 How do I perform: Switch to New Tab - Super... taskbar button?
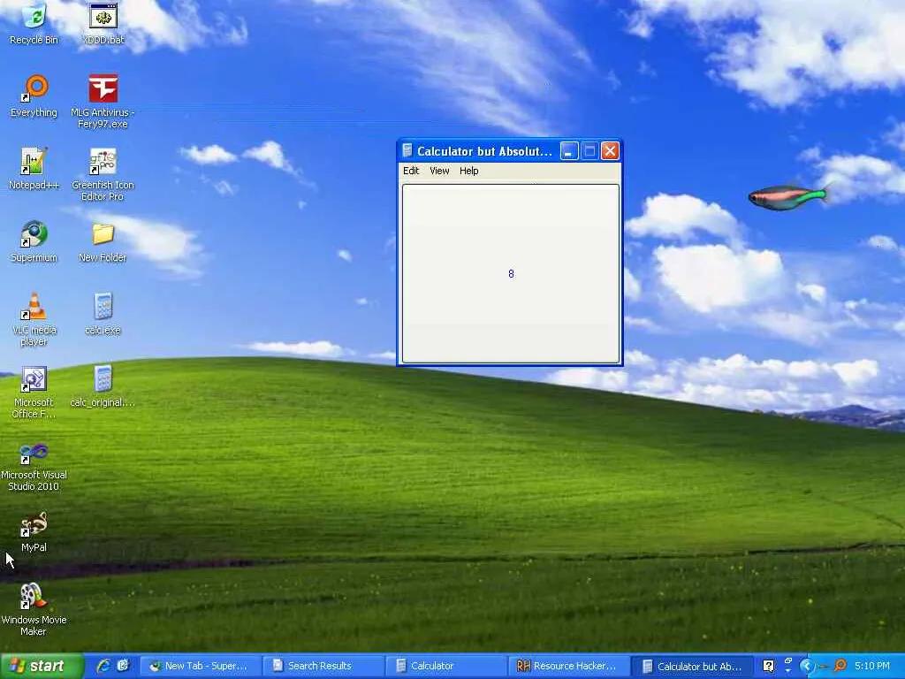coord(200,666)
